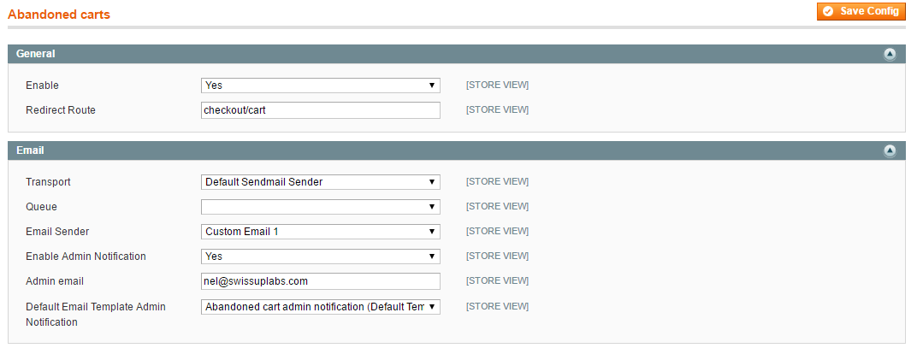Click the Redirect Route field label
This screenshot has height=348, width=911.
tap(61, 109)
